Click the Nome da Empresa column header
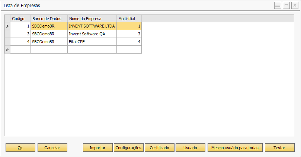 click(x=92, y=19)
